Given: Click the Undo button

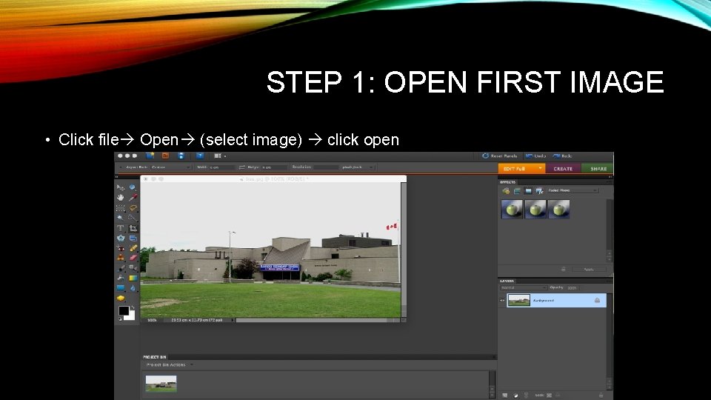Looking at the screenshot, I should point(535,156).
